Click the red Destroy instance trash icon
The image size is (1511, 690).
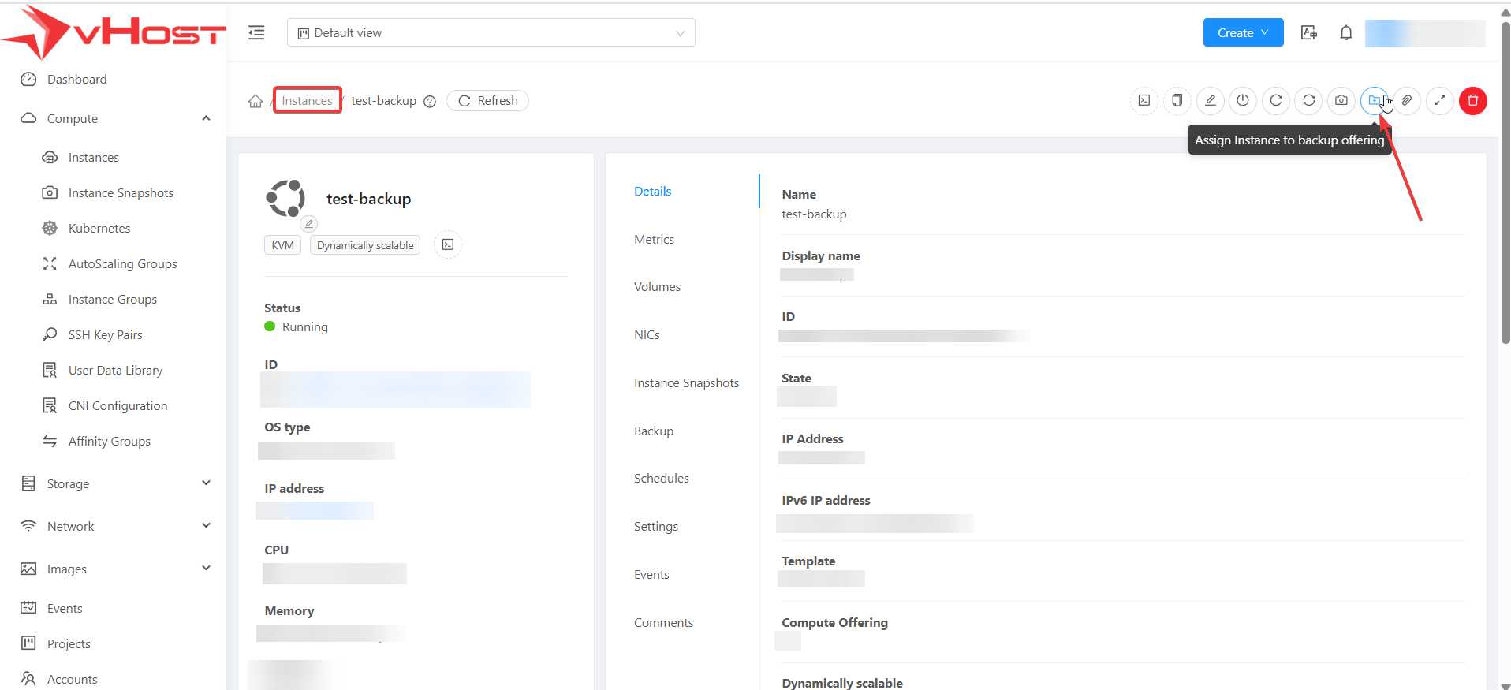1472,101
